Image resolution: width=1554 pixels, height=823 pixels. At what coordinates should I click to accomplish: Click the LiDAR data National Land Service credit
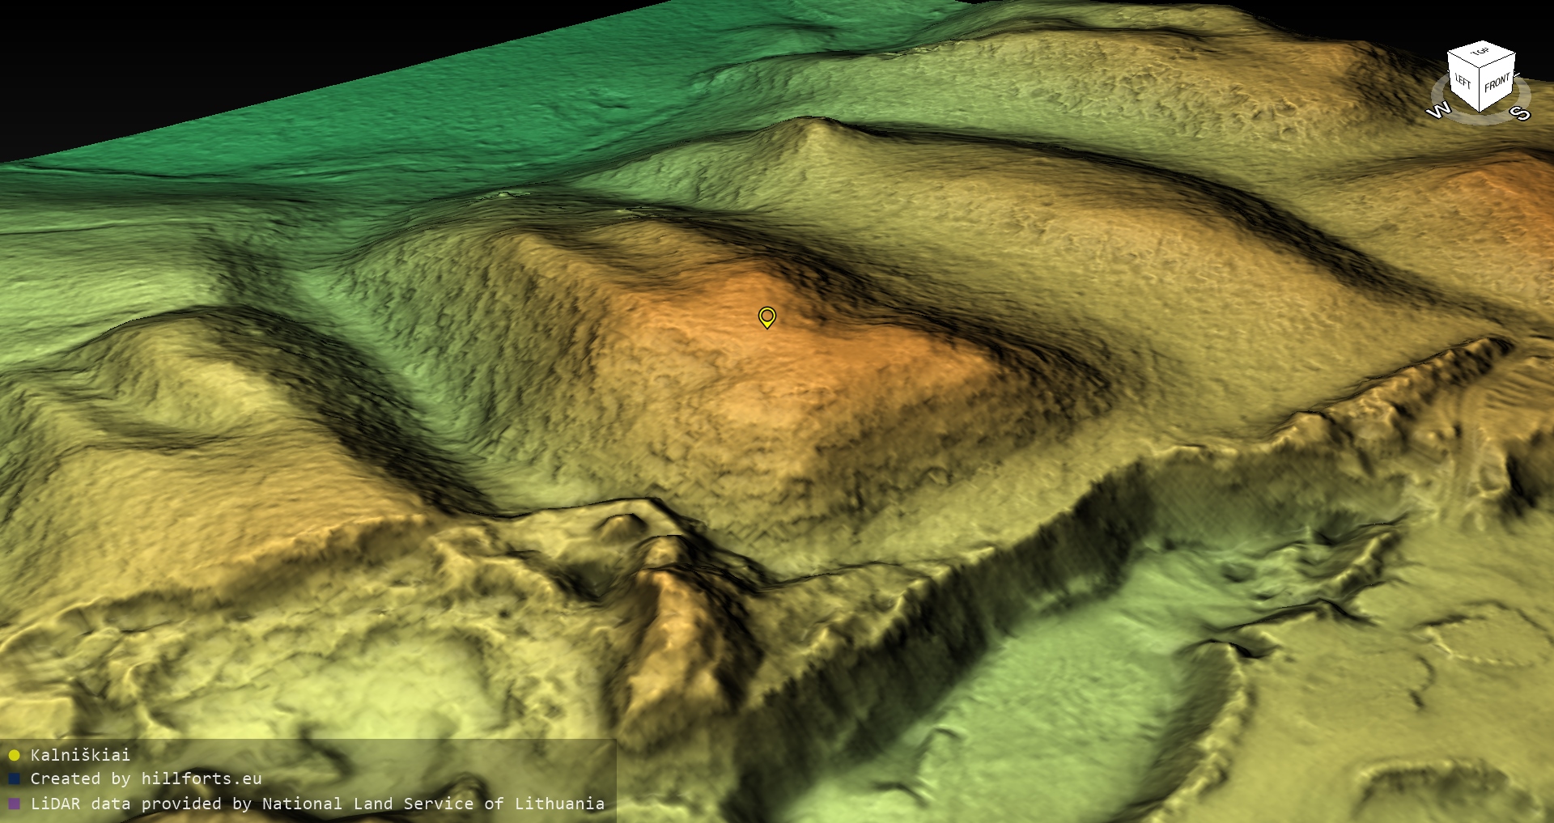click(317, 804)
